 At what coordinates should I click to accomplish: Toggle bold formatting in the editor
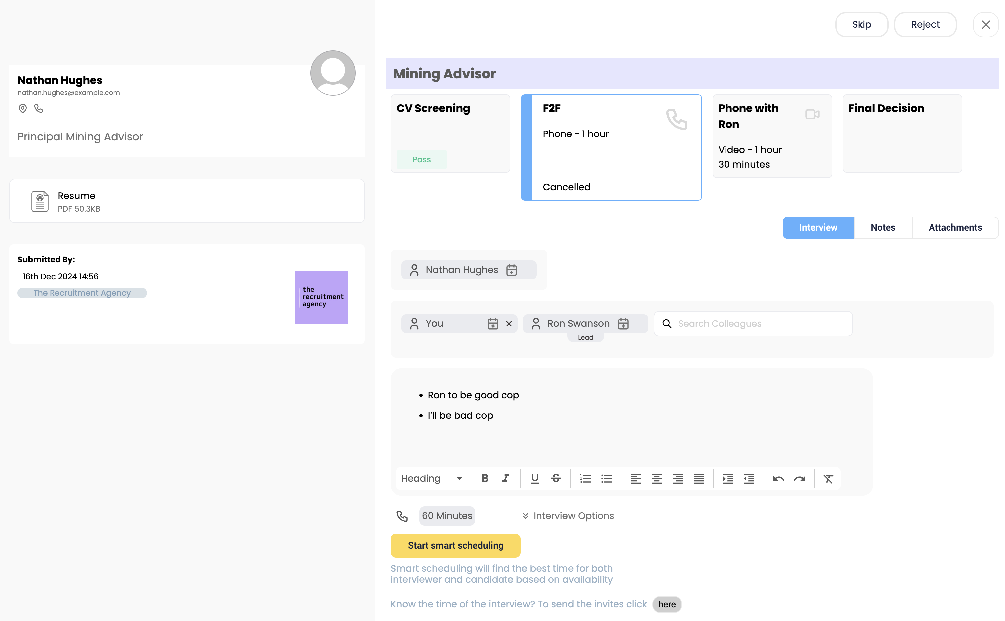coord(485,478)
